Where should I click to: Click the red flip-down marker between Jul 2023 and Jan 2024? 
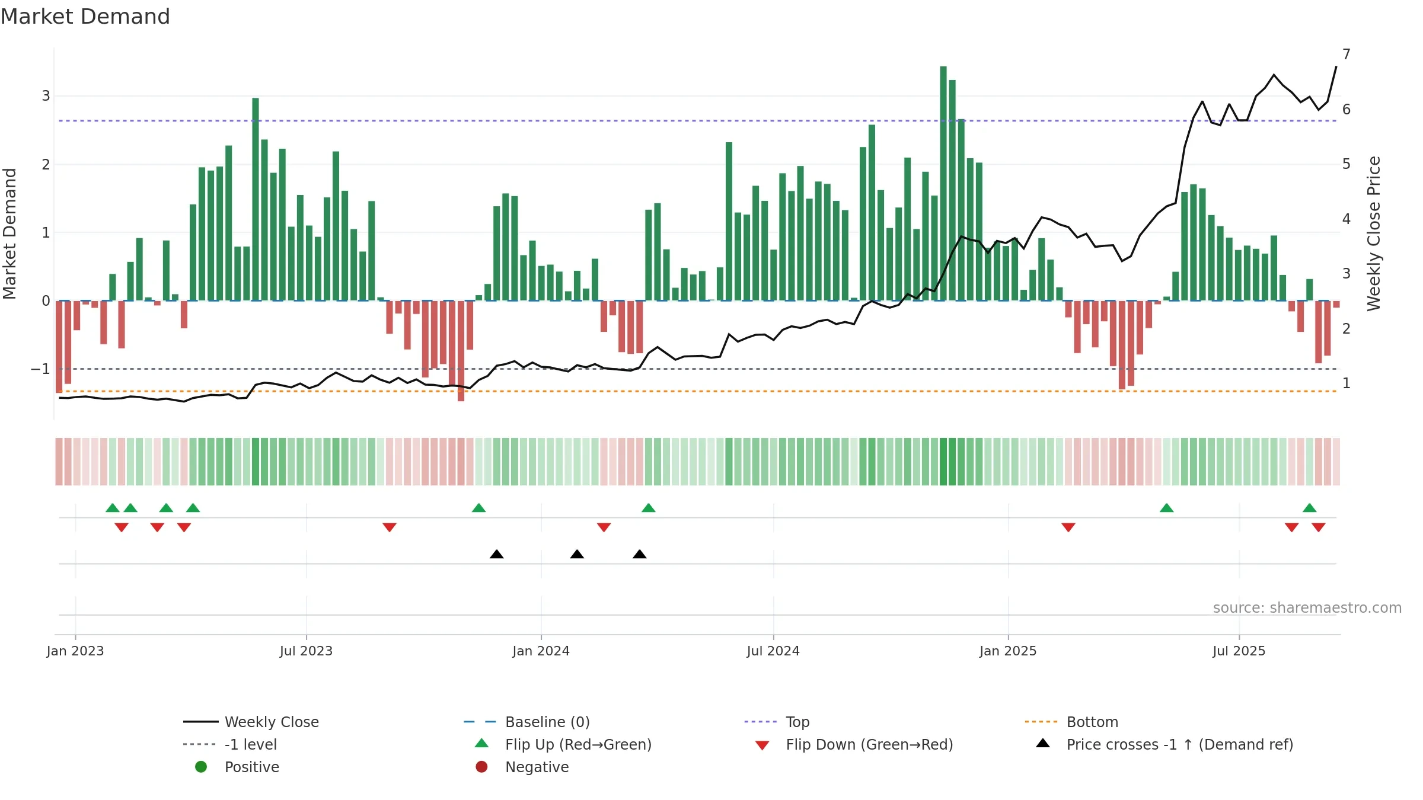pyautogui.click(x=390, y=527)
